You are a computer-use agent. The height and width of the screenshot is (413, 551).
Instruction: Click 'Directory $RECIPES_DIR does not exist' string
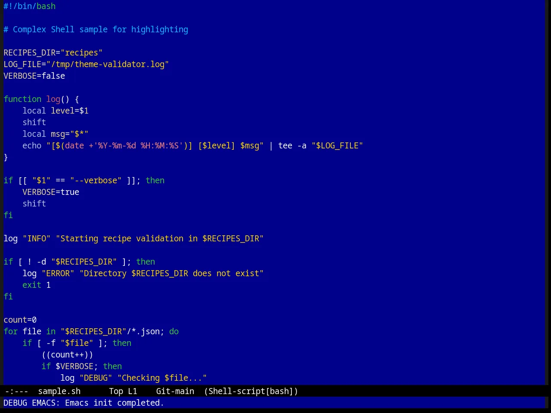[172, 273]
